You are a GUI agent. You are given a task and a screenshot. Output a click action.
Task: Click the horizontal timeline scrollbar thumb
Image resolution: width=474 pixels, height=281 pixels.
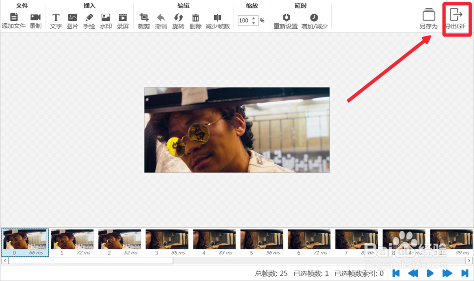(x=91, y=261)
